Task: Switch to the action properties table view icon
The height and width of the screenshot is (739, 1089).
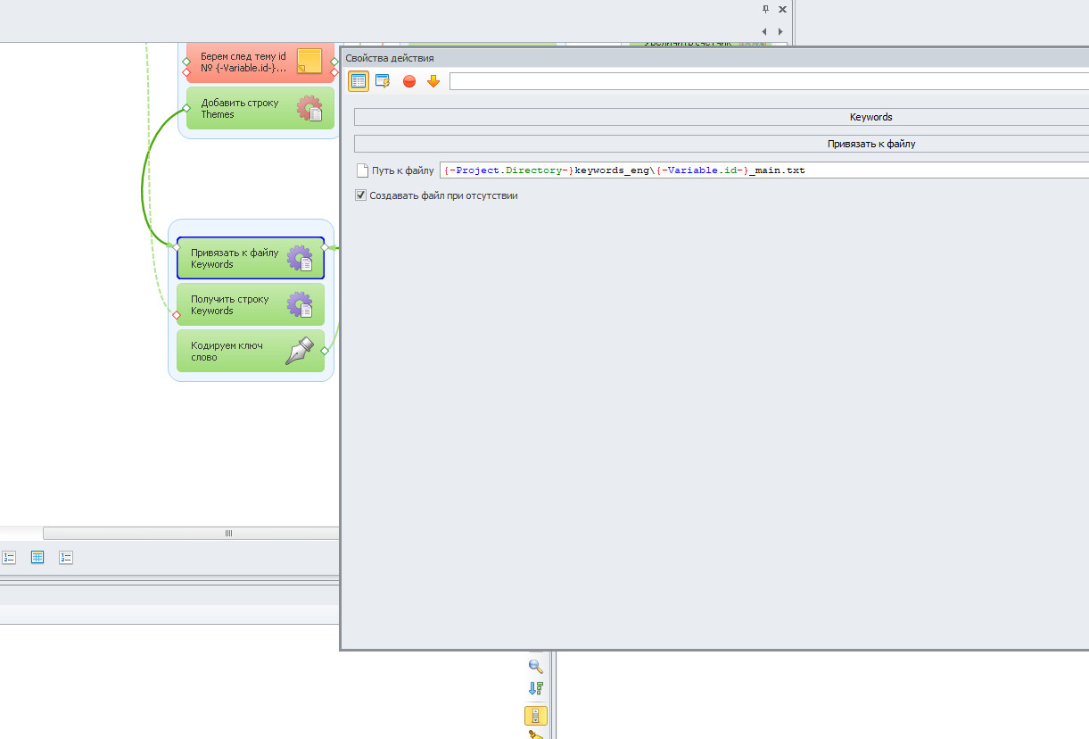Action: click(359, 81)
